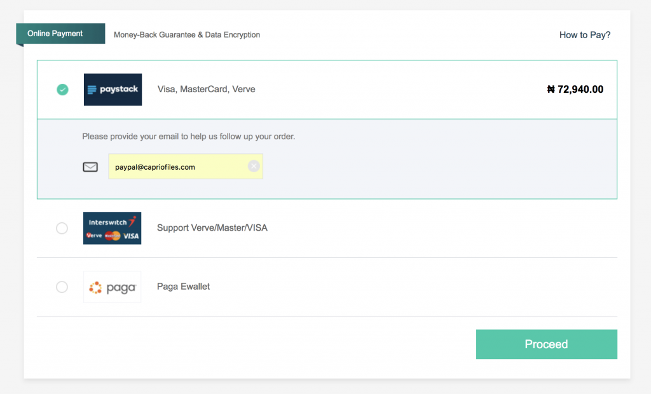This screenshot has width=651, height=394.
Task: Click the Paga Ewallet label
Action: pos(183,287)
